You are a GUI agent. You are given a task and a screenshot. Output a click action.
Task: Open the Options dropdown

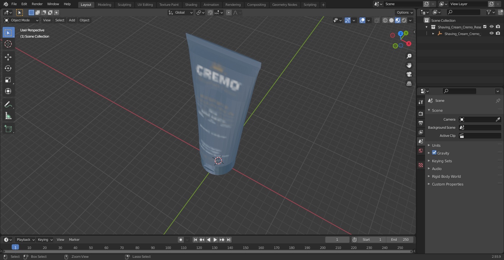[405, 13]
